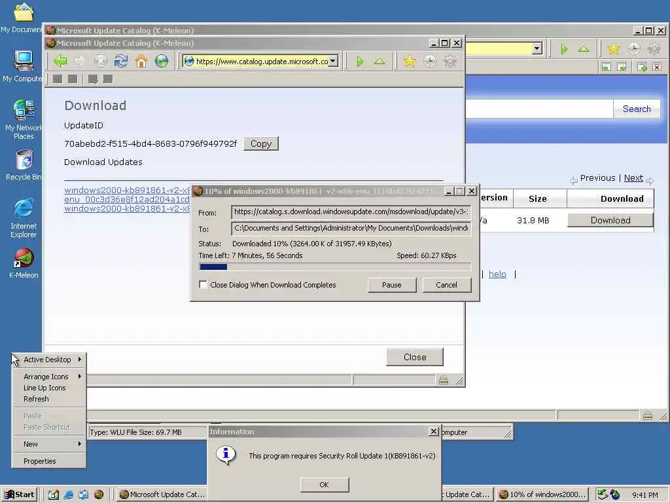Reload the page with the blue Reload icon
670x503 pixels.
tap(121, 61)
